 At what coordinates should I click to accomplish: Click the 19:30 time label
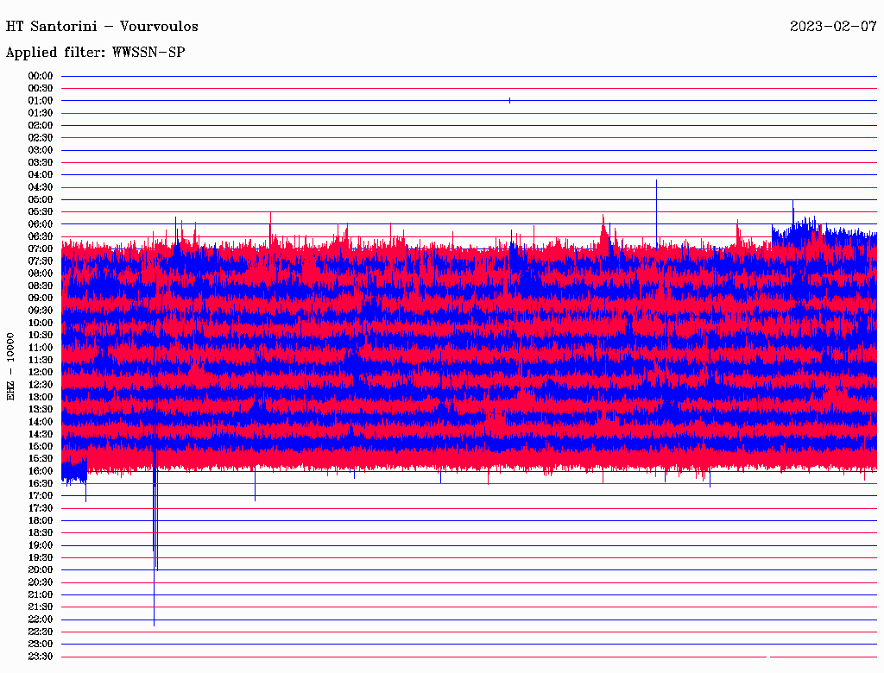pos(41,558)
